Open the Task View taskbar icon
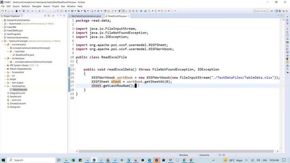Viewport: 290px width, 163px height. (59, 160)
